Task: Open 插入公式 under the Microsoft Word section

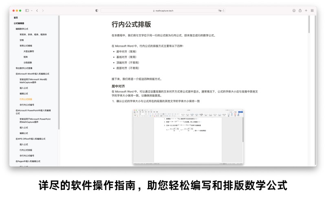Action: (x=24, y=88)
